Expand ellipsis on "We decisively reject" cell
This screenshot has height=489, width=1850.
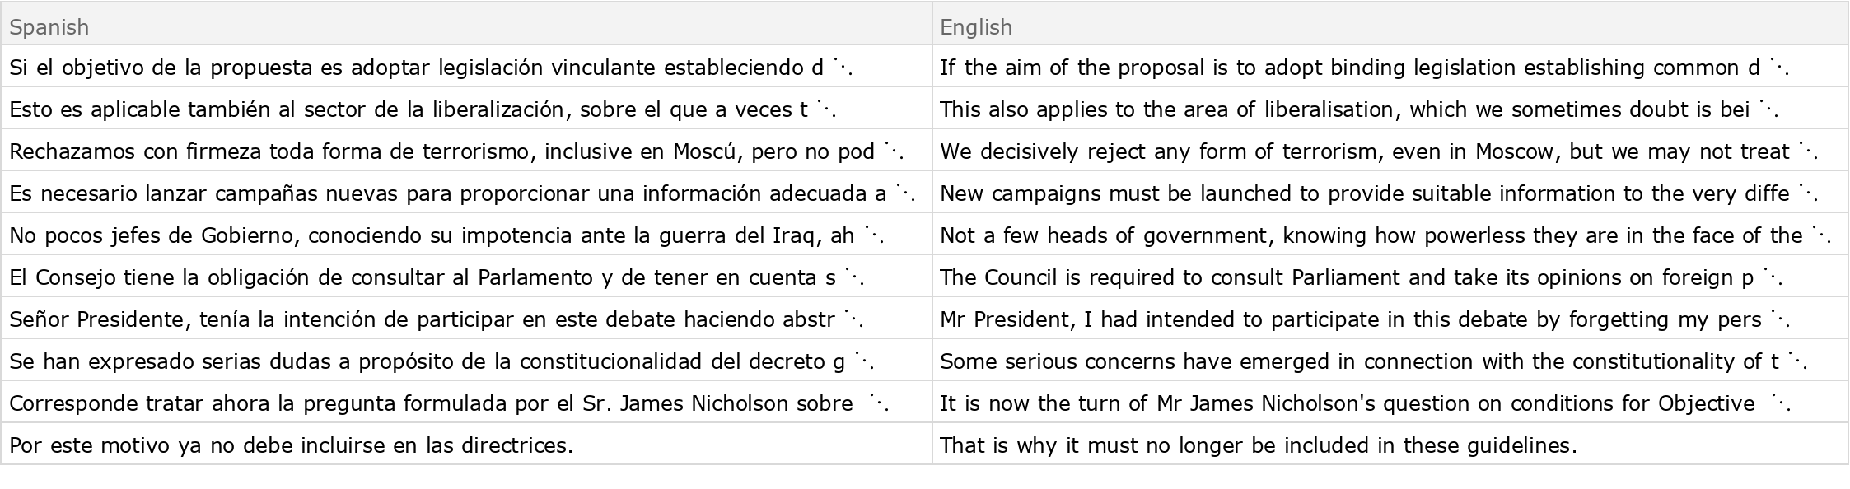[x=1807, y=151]
